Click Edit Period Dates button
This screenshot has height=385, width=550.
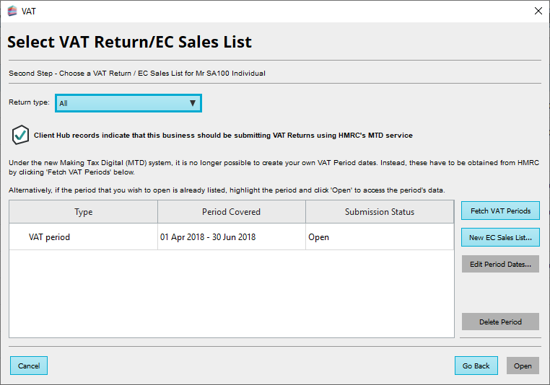(500, 264)
